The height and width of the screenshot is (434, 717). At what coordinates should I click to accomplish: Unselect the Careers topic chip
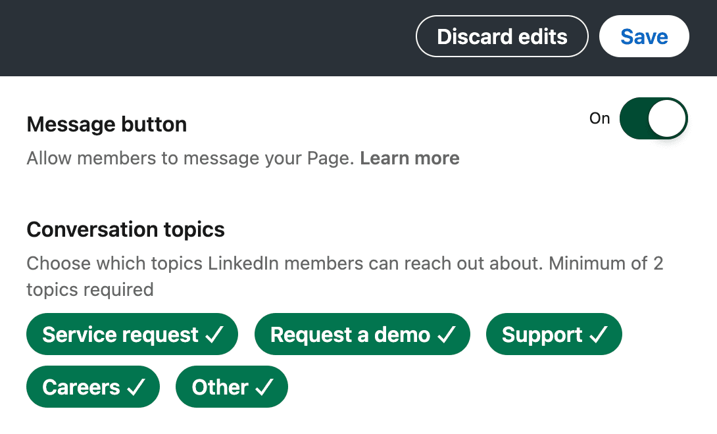81,387
